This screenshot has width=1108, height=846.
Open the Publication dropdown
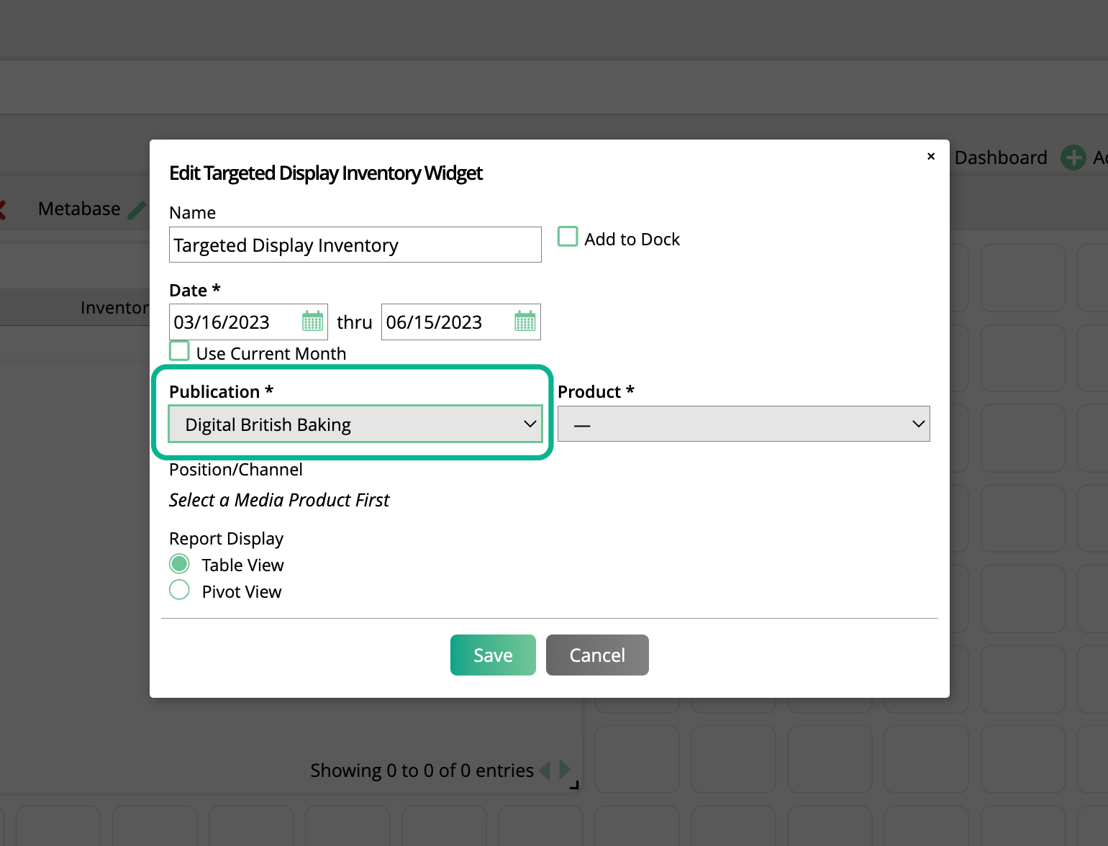coord(355,424)
